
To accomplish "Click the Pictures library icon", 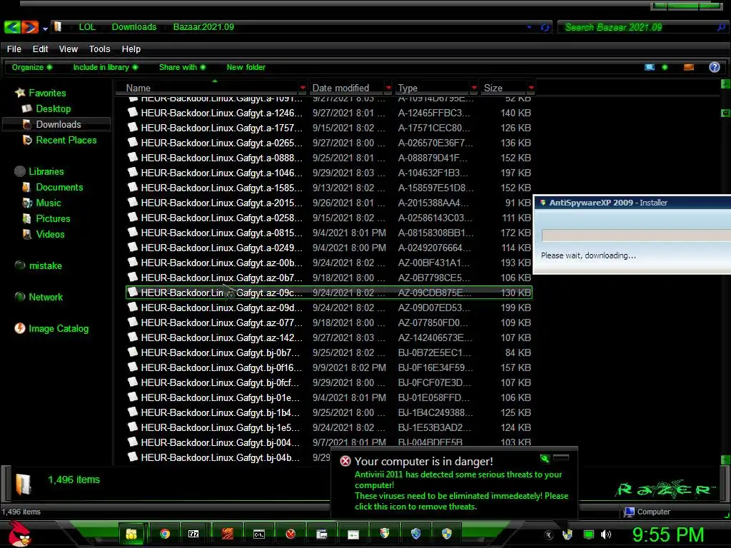I will [26, 218].
